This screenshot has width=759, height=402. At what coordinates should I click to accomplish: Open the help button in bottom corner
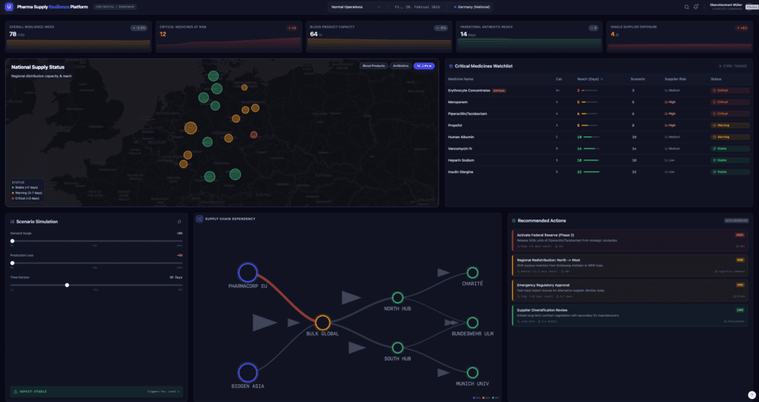pos(752,395)
